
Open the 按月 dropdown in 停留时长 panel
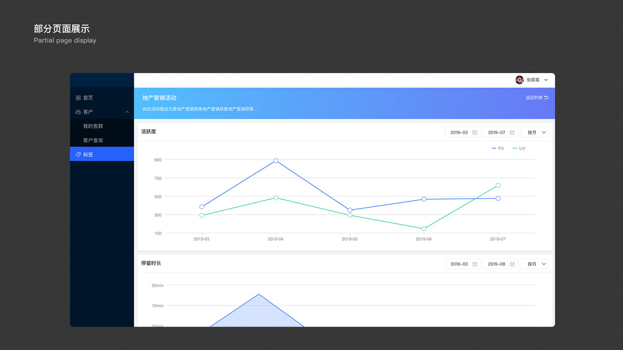[x=535, y=264]
